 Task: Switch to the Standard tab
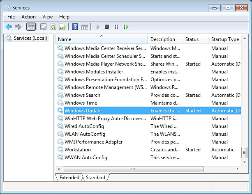tap(95, 178)
